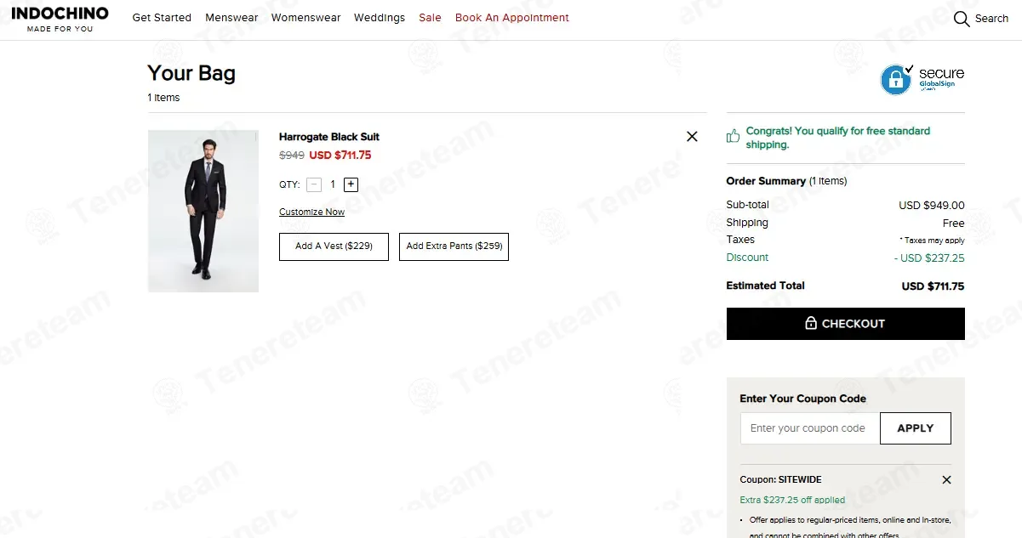The image size is (1022, 538).
Task: Add Extra Pants for $259
Action: tap(454, 246)
